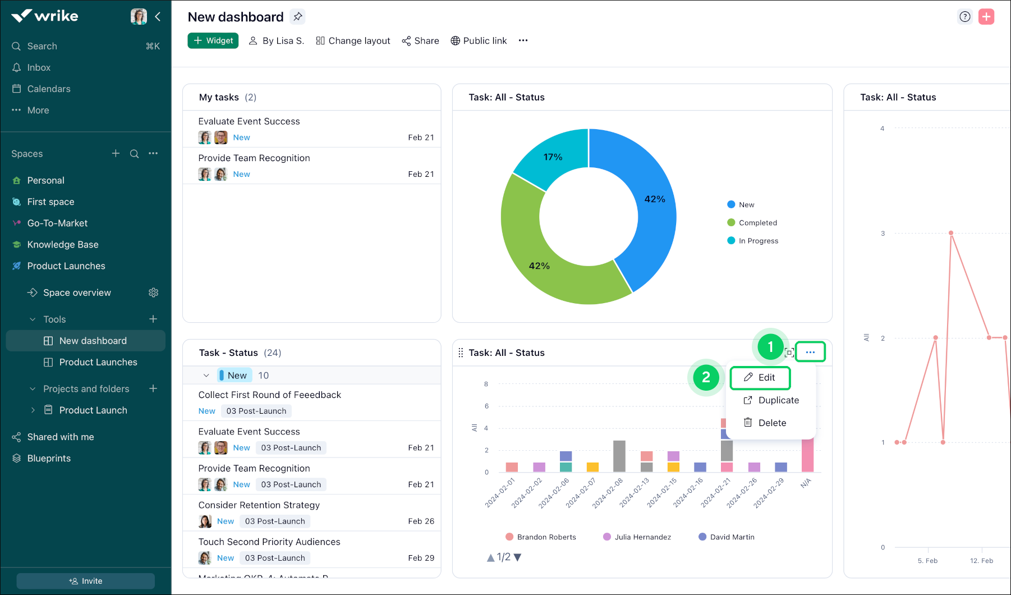Collapse the New status group
Image resolution: width=1011 pixels, height=595 pixels.
click(x=206, y=376)
